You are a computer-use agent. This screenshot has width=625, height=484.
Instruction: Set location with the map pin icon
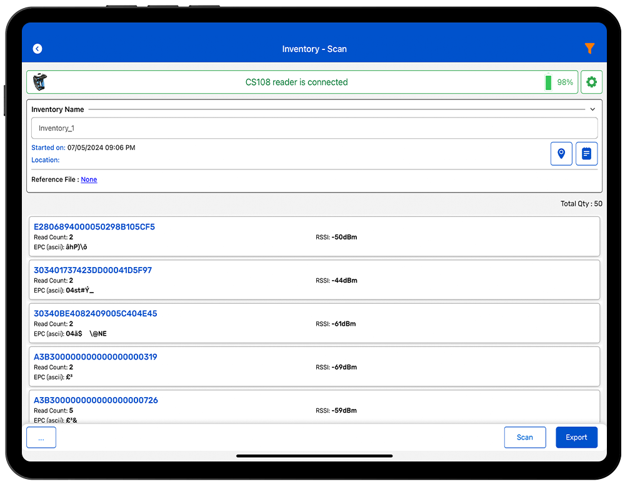pyautogui.click(x=561, y=153)
